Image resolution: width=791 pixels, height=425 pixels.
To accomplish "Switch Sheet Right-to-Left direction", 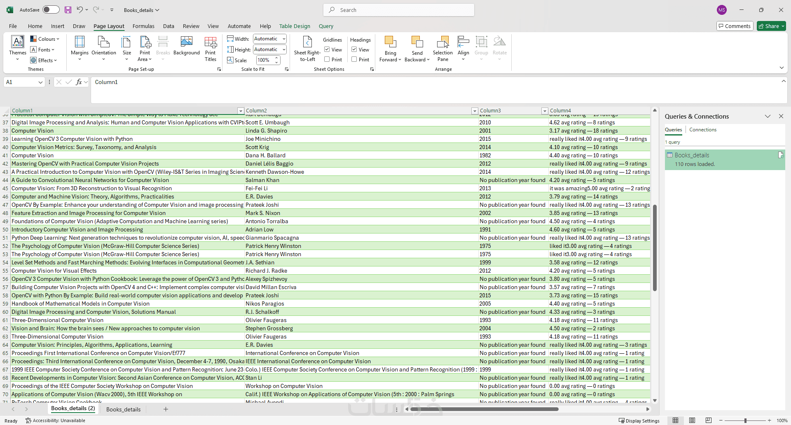I will pos(307,48).
